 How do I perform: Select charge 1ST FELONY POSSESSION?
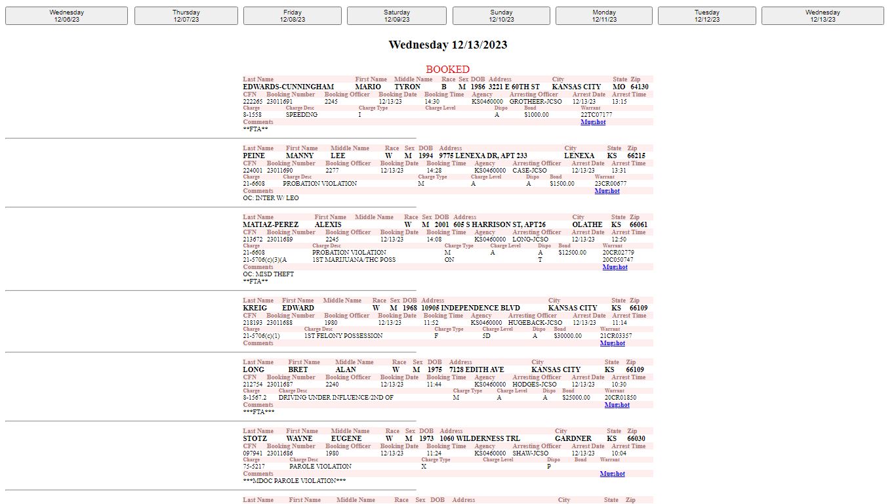pyautogui.click(x=343, y=336)
